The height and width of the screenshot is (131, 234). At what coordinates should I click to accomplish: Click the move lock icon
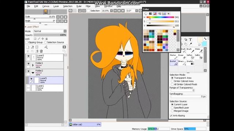[43, 39]
